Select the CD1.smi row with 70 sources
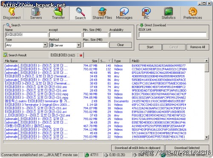This screenshot has height=158, width=213. point(104,91)
